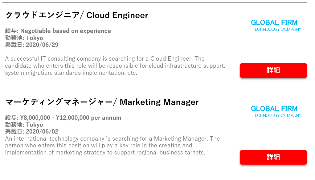Click the 給与 label in Cloud Engineer listing
Viewport: 315px width, 180px height.
(11, 31)
